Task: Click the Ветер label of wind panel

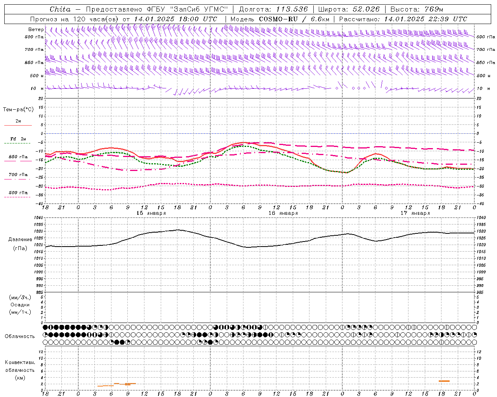Action: tap(36, 30)
